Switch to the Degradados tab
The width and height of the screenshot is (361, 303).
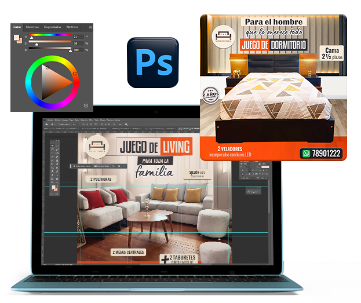point(53,27)
